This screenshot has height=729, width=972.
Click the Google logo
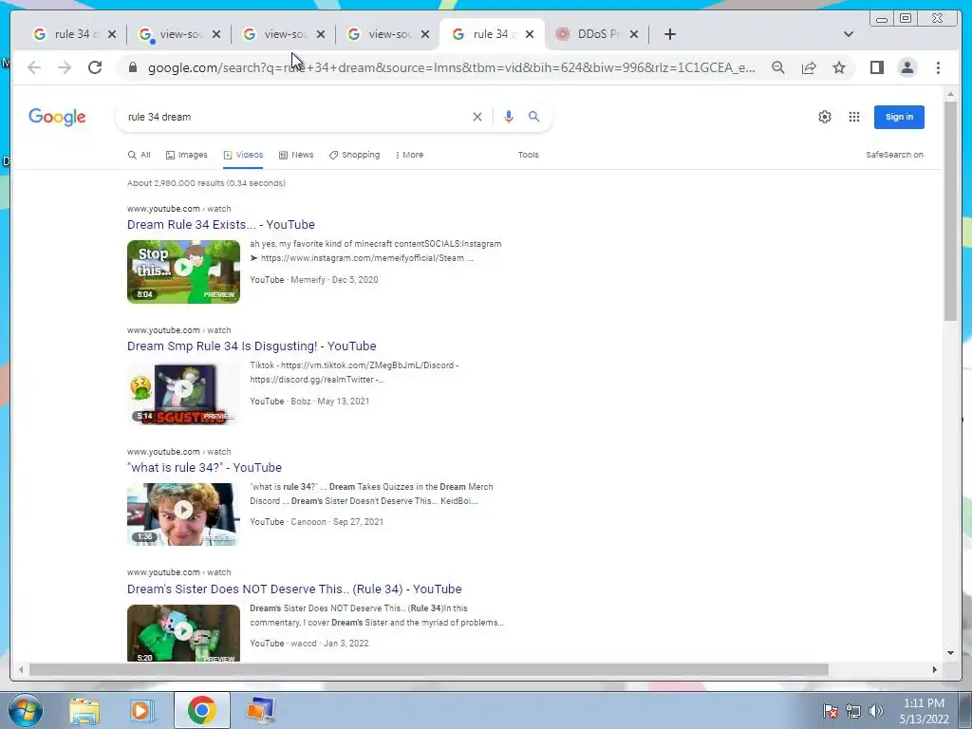point(57,117)
